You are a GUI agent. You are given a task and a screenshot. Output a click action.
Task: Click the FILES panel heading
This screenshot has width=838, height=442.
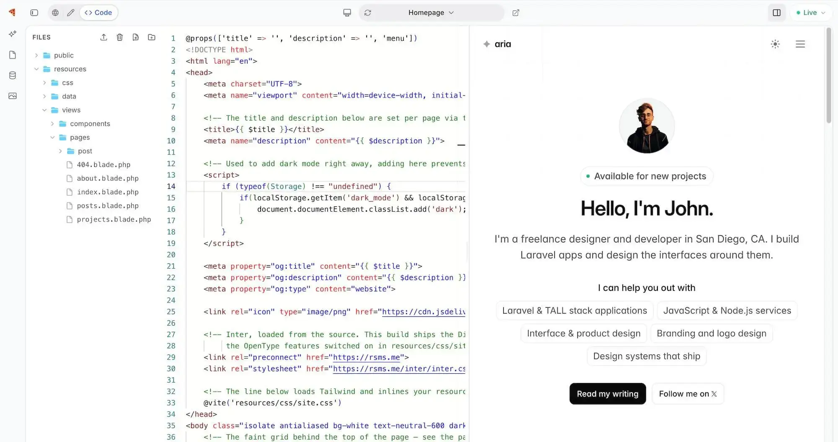point(41,37)
